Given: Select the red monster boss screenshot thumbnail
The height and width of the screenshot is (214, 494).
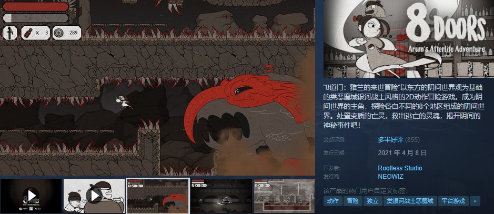Looking at the screenshot, I should (158, 196).
